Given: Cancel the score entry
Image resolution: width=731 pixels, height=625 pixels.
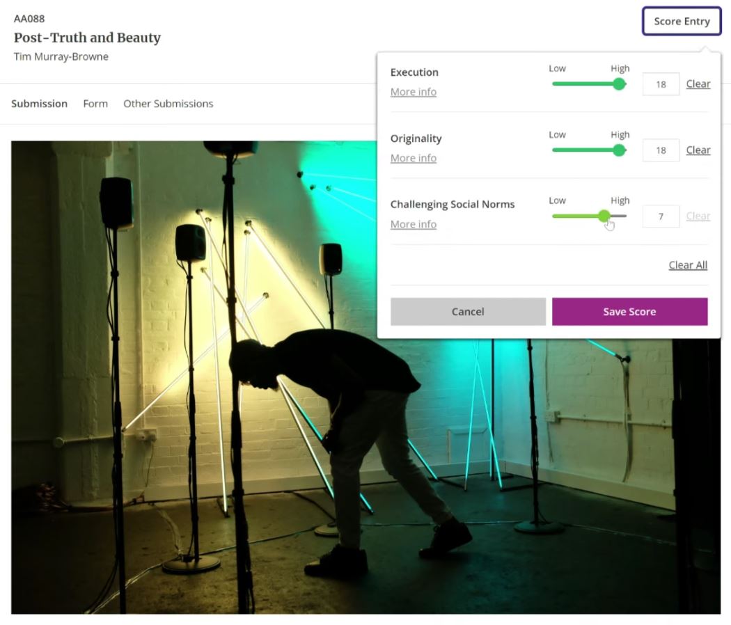Looking at the screenshot, I should coord(468,311).
